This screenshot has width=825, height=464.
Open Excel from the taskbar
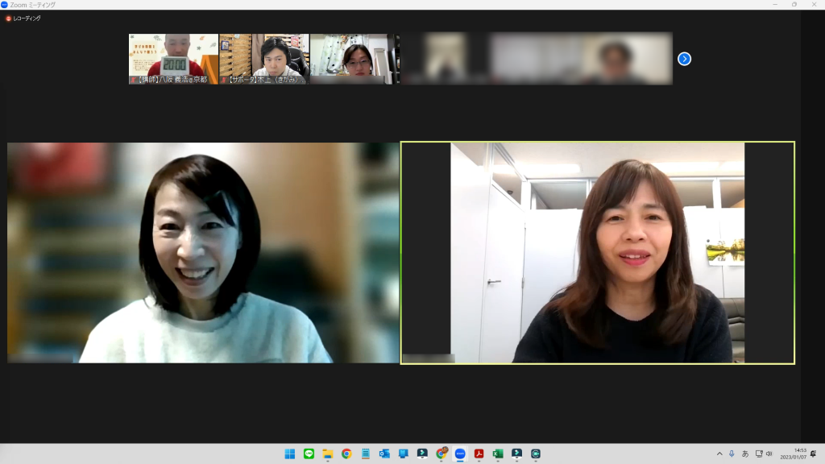[498, 454]
